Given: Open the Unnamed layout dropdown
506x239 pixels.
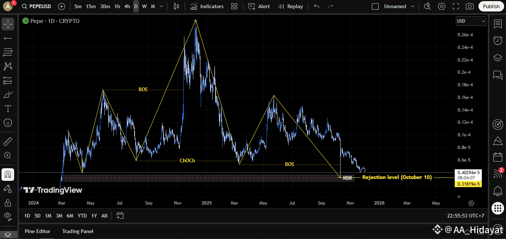Looking at the screenshot, I should (400, 6).
